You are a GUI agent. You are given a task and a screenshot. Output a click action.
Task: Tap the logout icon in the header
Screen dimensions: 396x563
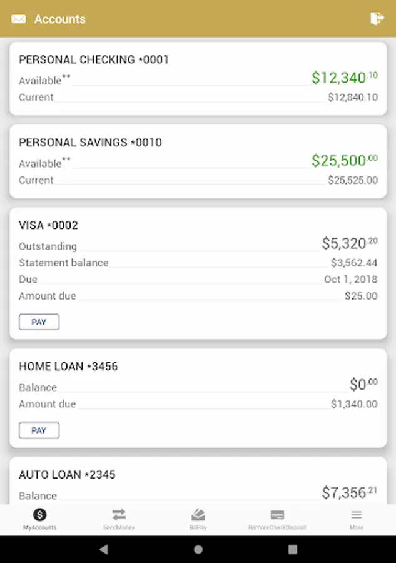click(x=378, y=19)
